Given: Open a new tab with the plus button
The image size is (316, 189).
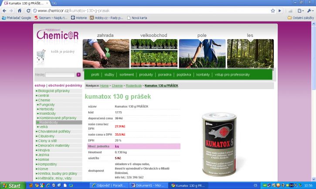Looking at the screenshot, I should (54, 3).
